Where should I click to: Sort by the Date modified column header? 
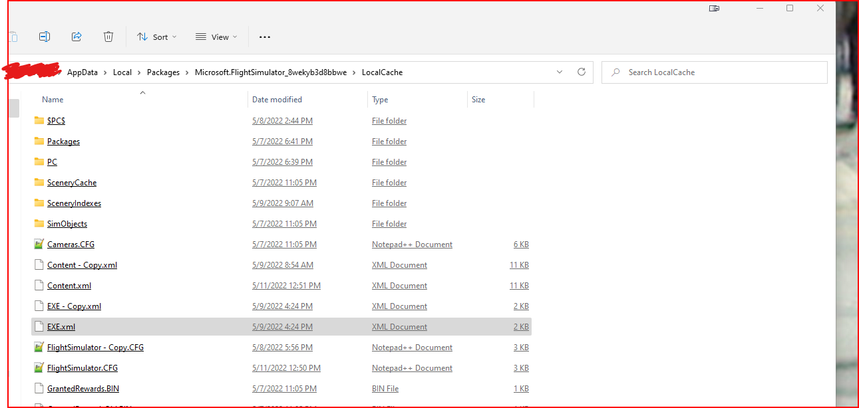click(x=277, y=100)
